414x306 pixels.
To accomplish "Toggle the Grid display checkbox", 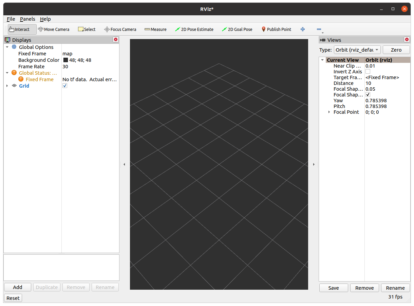I will (65, 86).
